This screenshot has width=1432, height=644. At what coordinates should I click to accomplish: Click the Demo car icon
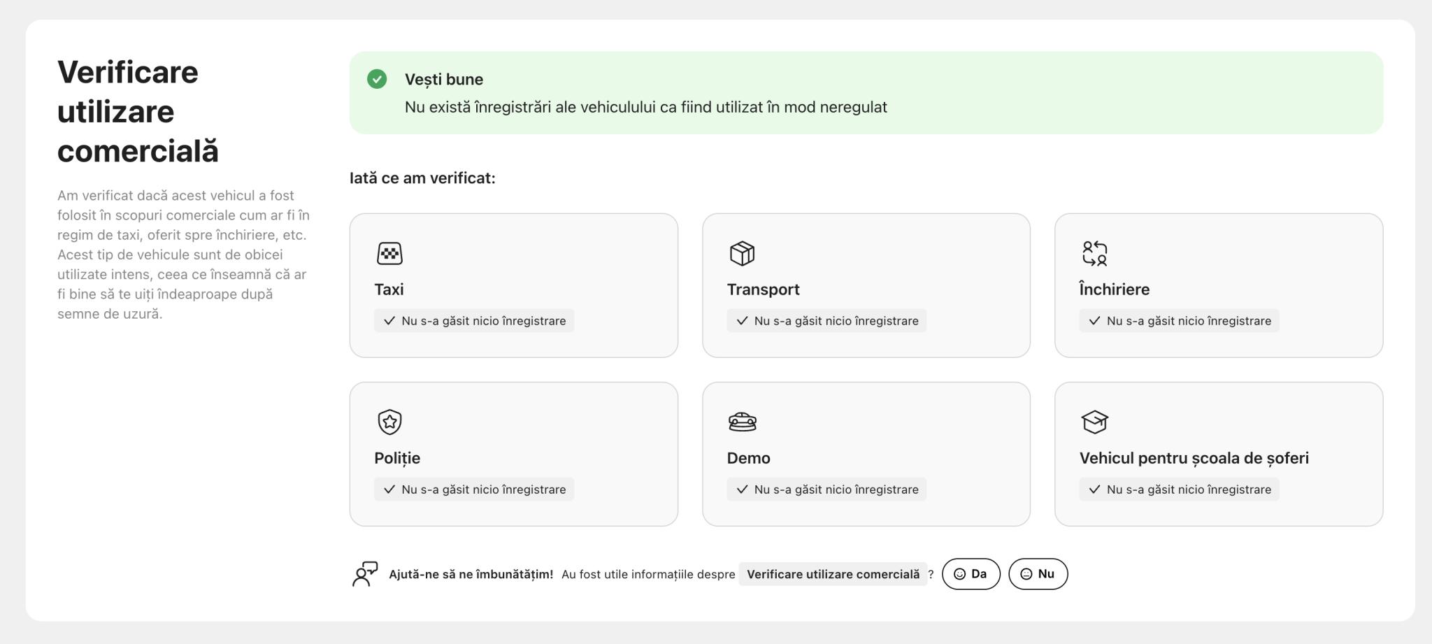742,422
